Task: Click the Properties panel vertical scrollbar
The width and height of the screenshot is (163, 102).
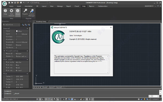Action: 30,50
